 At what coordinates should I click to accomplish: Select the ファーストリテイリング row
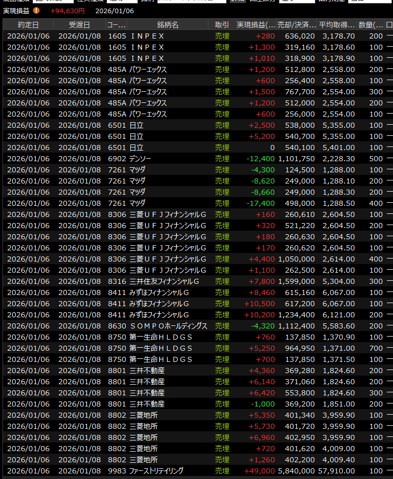coord(168,471)
